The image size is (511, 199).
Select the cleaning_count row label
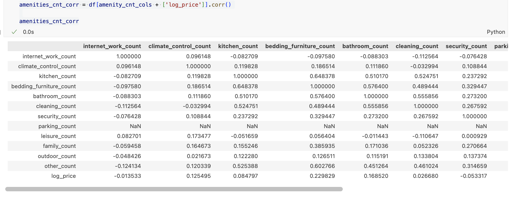(x=56, y=106)
